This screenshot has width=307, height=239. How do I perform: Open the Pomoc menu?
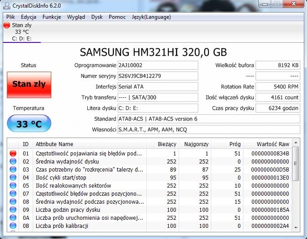coord(117,17)
